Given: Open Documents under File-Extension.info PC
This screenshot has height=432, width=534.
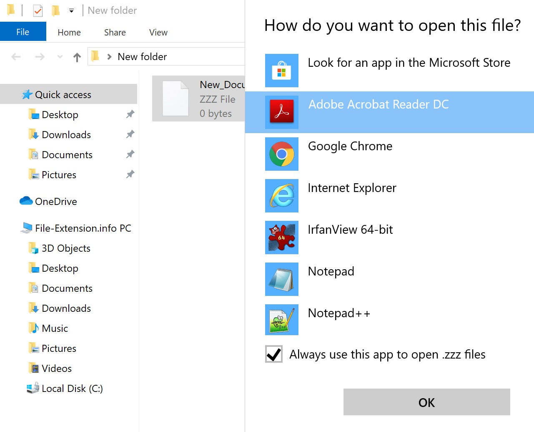Looking at the screenshot, I should (67, 288).
